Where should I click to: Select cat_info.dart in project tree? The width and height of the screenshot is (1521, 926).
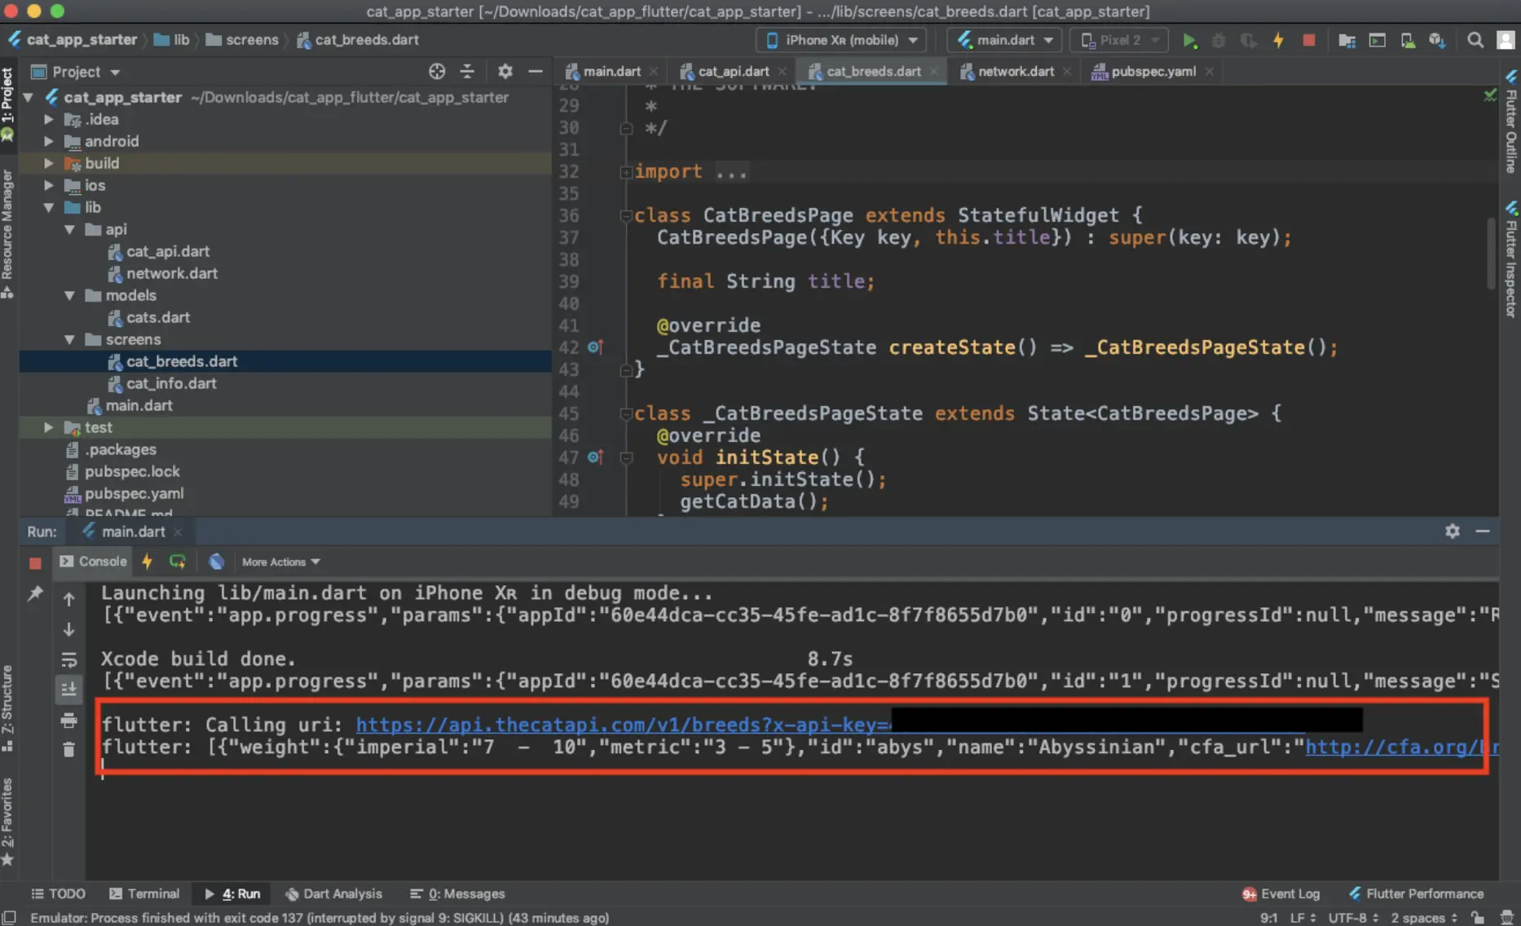[x=171, y=383]
